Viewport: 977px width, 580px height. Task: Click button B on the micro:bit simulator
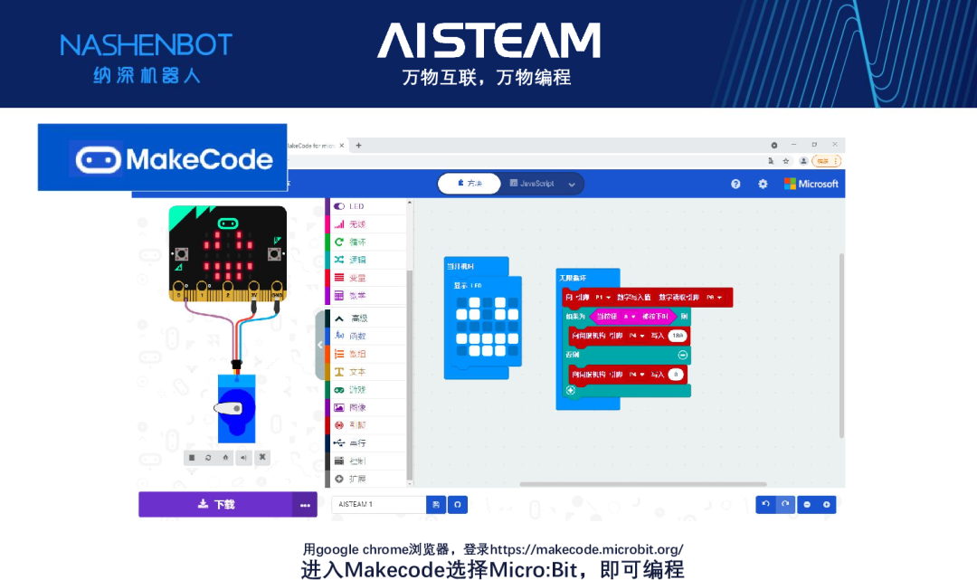tap(274, 253)
